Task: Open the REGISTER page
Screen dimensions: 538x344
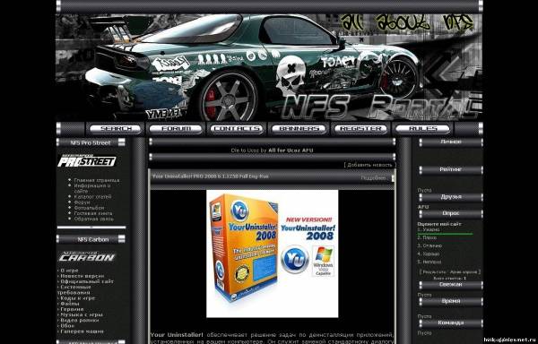Action: [360, 129]
